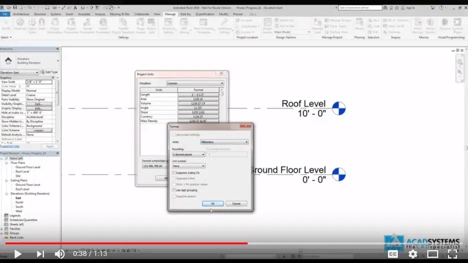Open Panel Schedule Templates tool
The height and width of the screenshot is (263, 468).
[204, 25]
